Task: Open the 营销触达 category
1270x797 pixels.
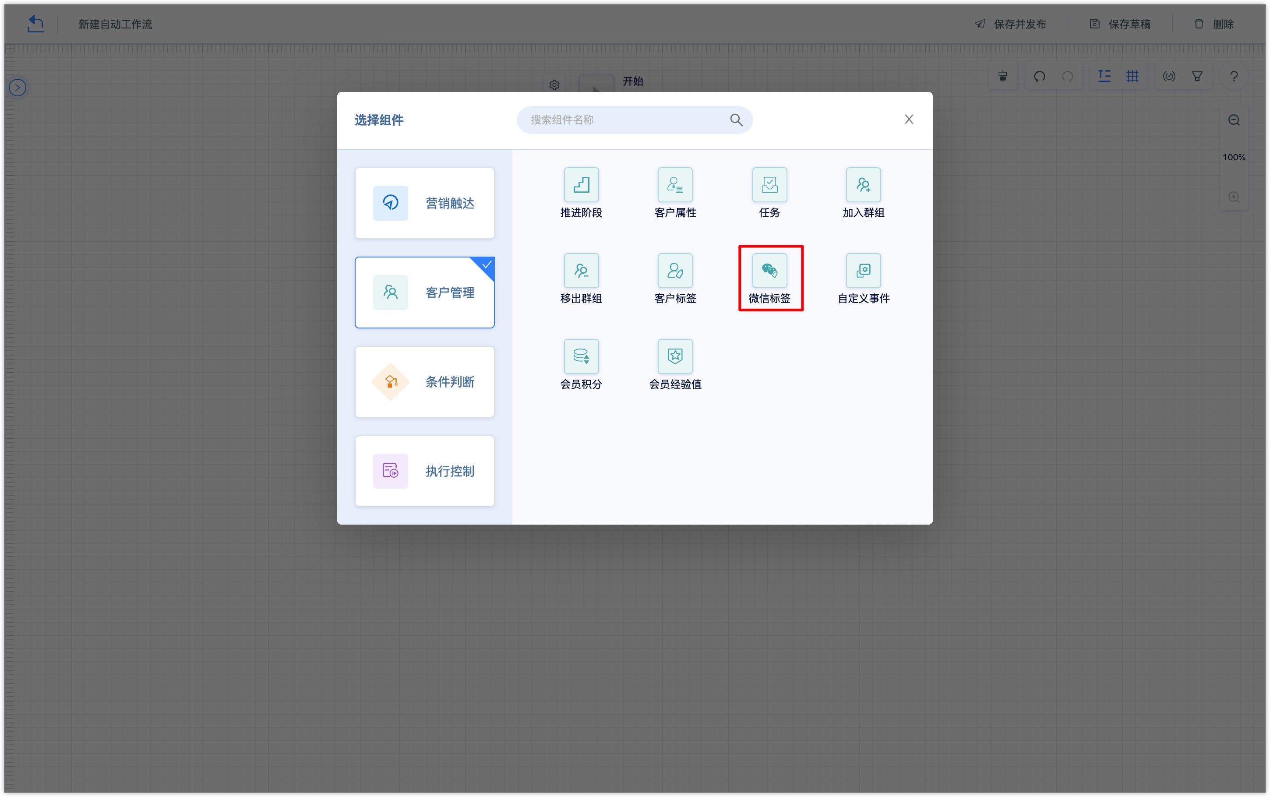Action: [x=424, y=203]
